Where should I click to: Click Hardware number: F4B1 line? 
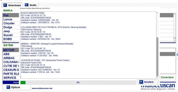(36, 37)
